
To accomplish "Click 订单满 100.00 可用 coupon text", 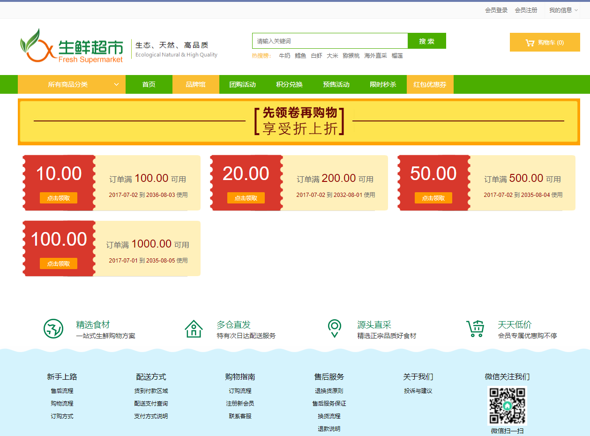I will tap(148, 179).
